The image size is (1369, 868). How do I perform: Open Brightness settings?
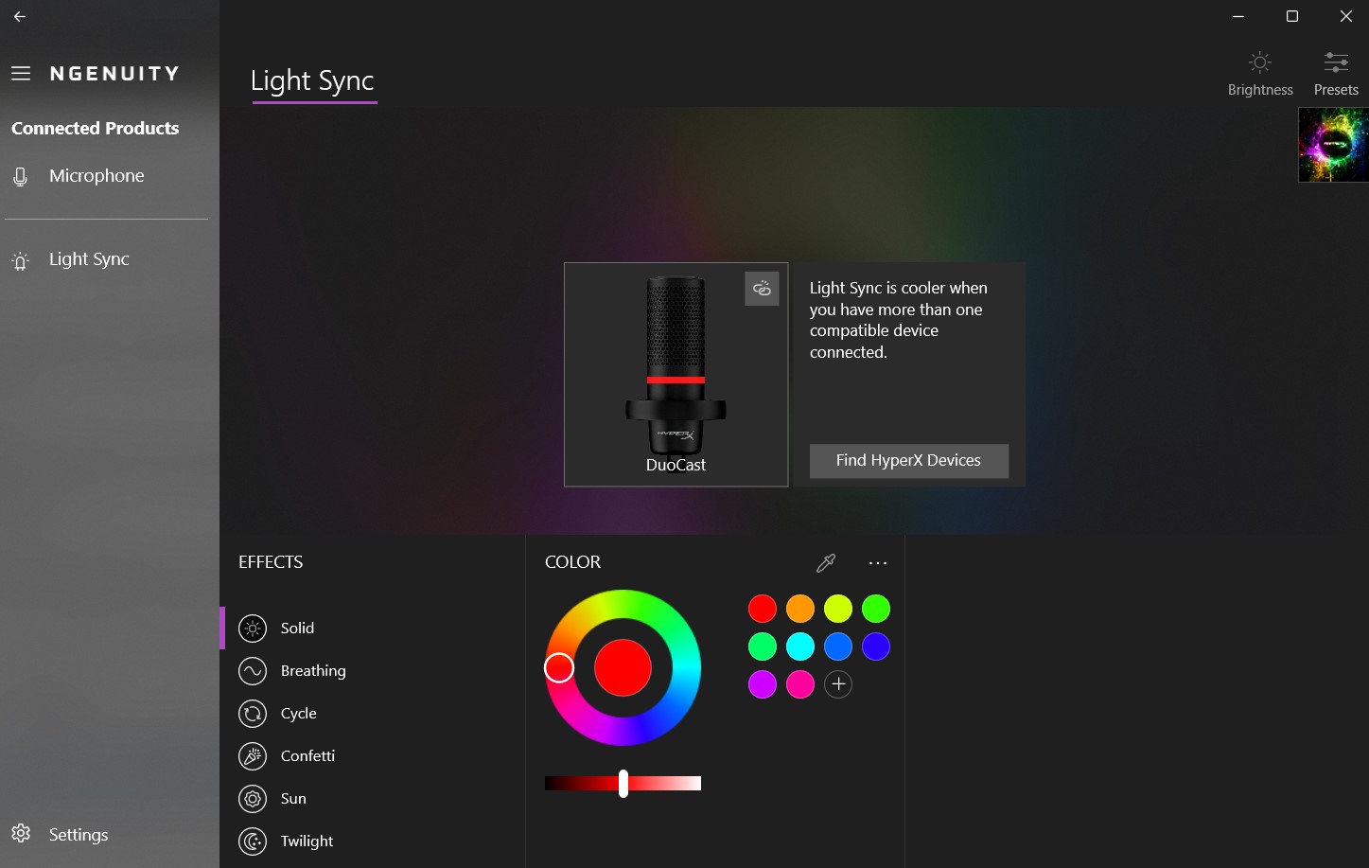click(1260, 74)
